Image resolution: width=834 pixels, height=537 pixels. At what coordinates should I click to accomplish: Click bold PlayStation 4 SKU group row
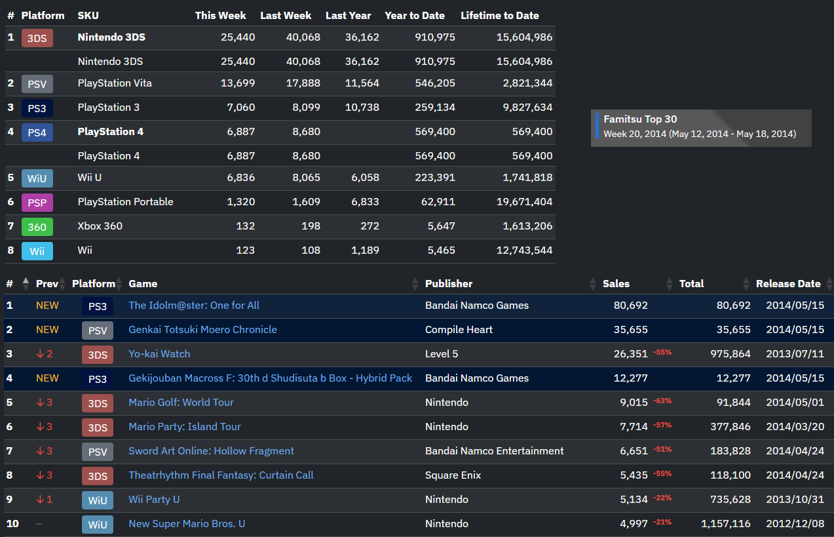280,132
